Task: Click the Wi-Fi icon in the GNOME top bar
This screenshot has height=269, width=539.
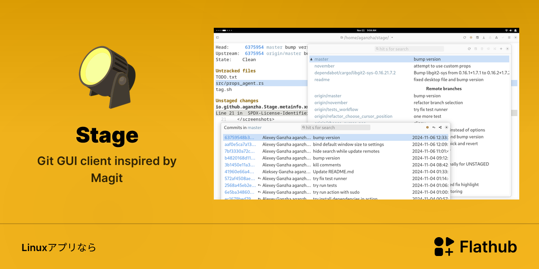Action: point(507,30)
